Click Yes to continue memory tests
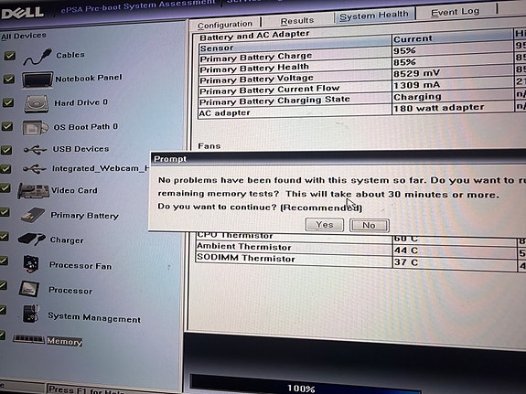Image resolution: width=526 pixels, height=394 pixels. 325,225
